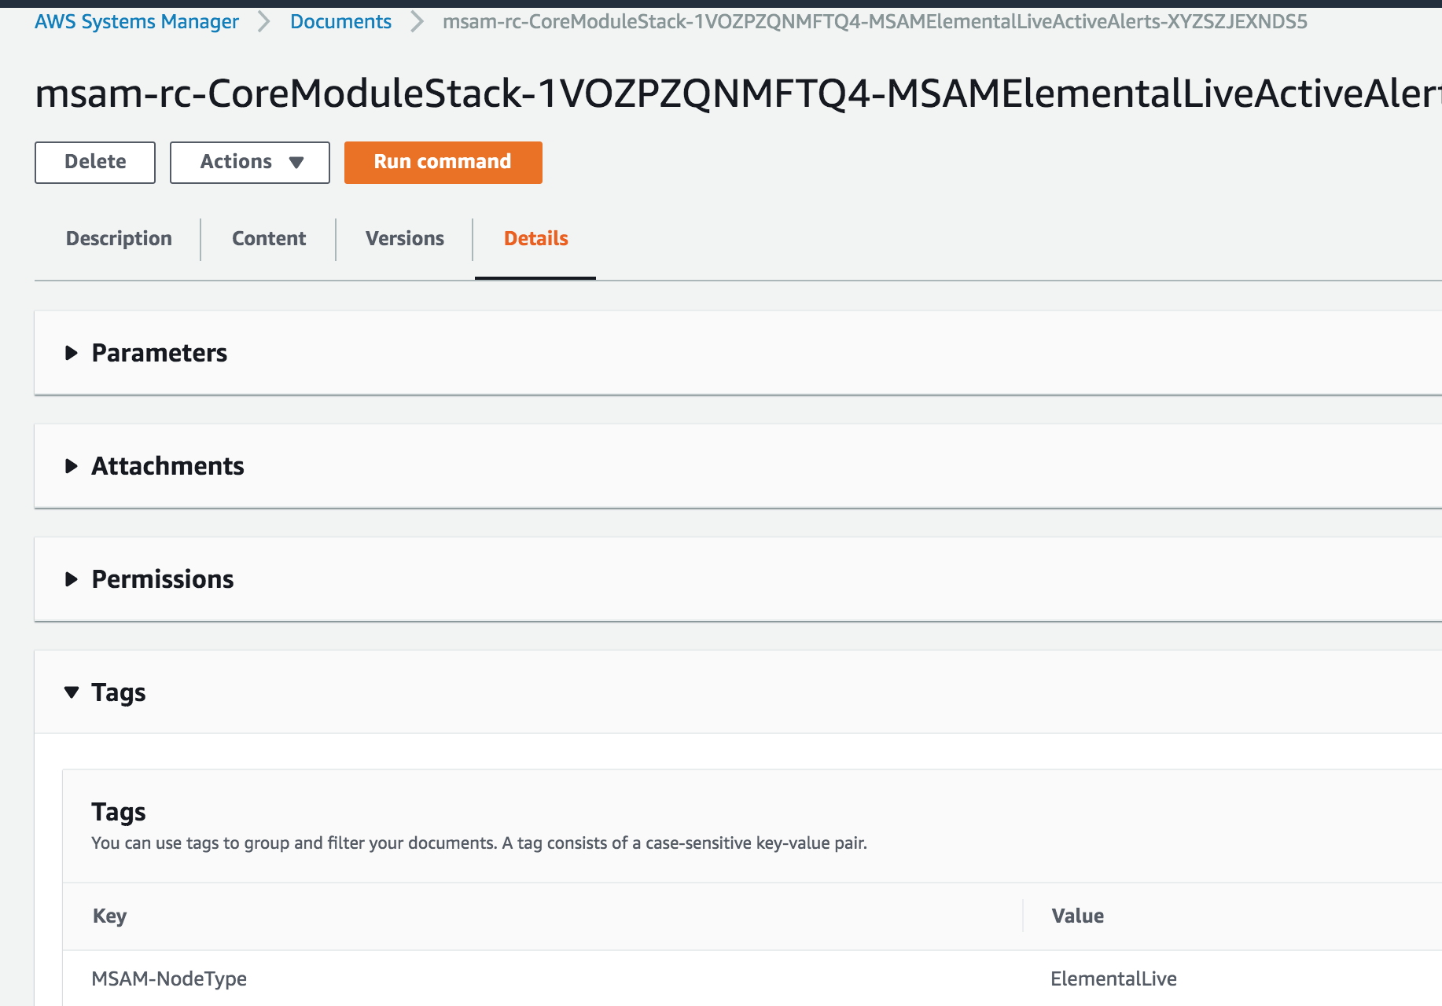Image resolution: width=1442 pixels, height=1006 pixels.
Task: Click the Delete button
Action: click(95, 162)
